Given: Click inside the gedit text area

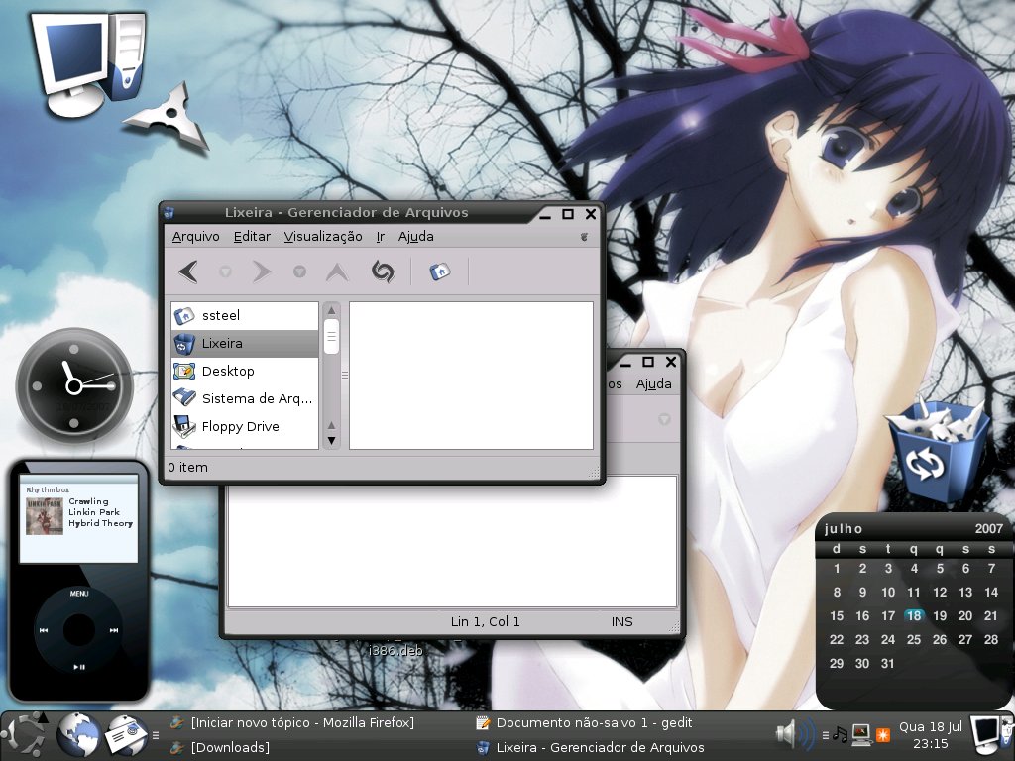Looking at the screenshot, I should coord(452,542).
